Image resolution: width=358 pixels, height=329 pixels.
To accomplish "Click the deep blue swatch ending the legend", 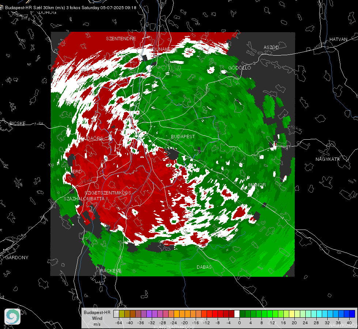I will [352, 314].
